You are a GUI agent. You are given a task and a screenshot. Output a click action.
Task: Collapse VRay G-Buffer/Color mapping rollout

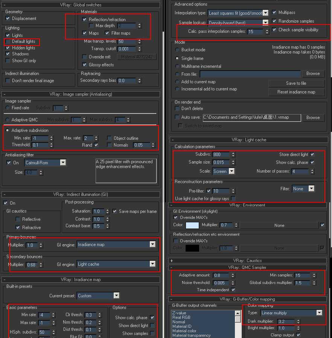(x=247, y=299)
